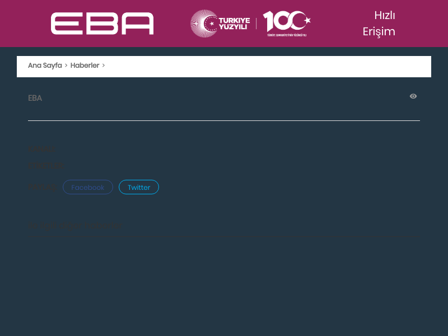Click the divider line under EBA label
Image resolution: width=448 pixels, height=336 pixels.
coord(224,120)
